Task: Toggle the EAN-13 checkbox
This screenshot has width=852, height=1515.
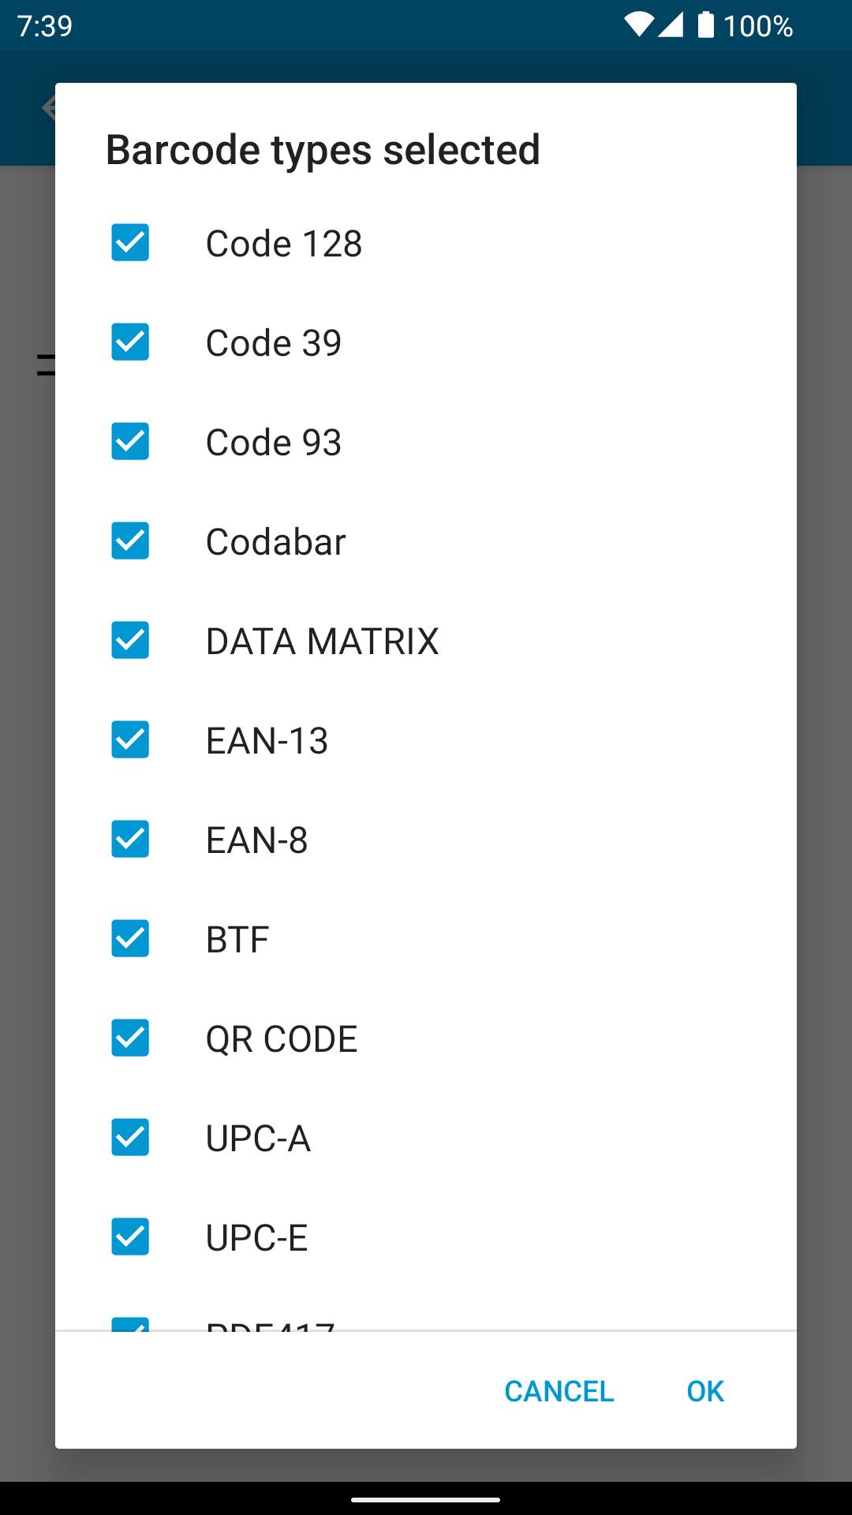Action: coord(130,740)
